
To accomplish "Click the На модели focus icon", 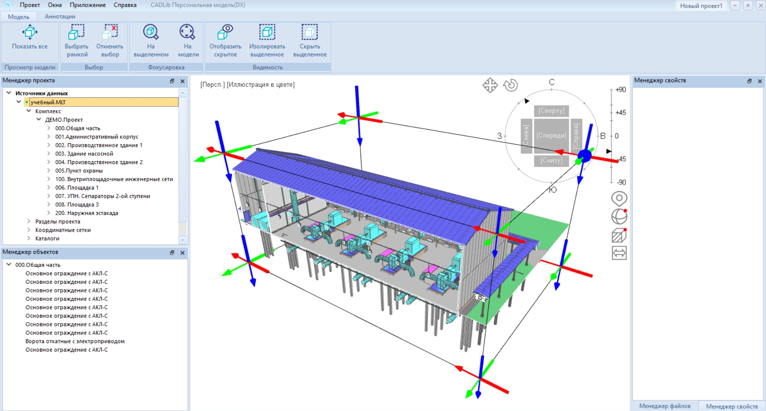I will (x=188, y=32).
